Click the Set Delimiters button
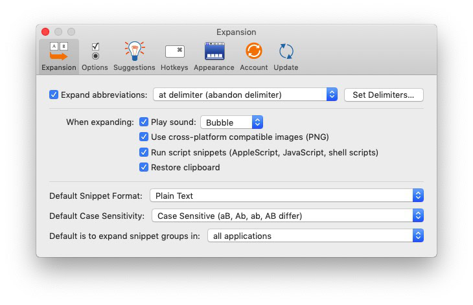The image size is (473, 305). [x=384, y=95]
